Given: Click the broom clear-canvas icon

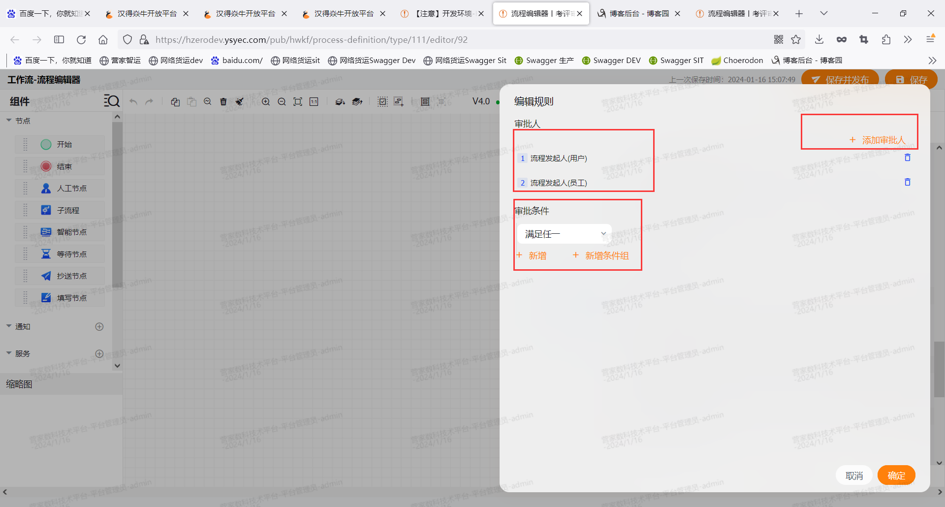Looking at the screenshot, I should (239, 101).
